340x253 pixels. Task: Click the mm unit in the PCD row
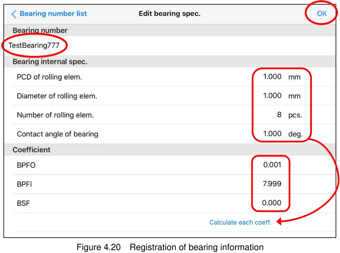[294, 77]
